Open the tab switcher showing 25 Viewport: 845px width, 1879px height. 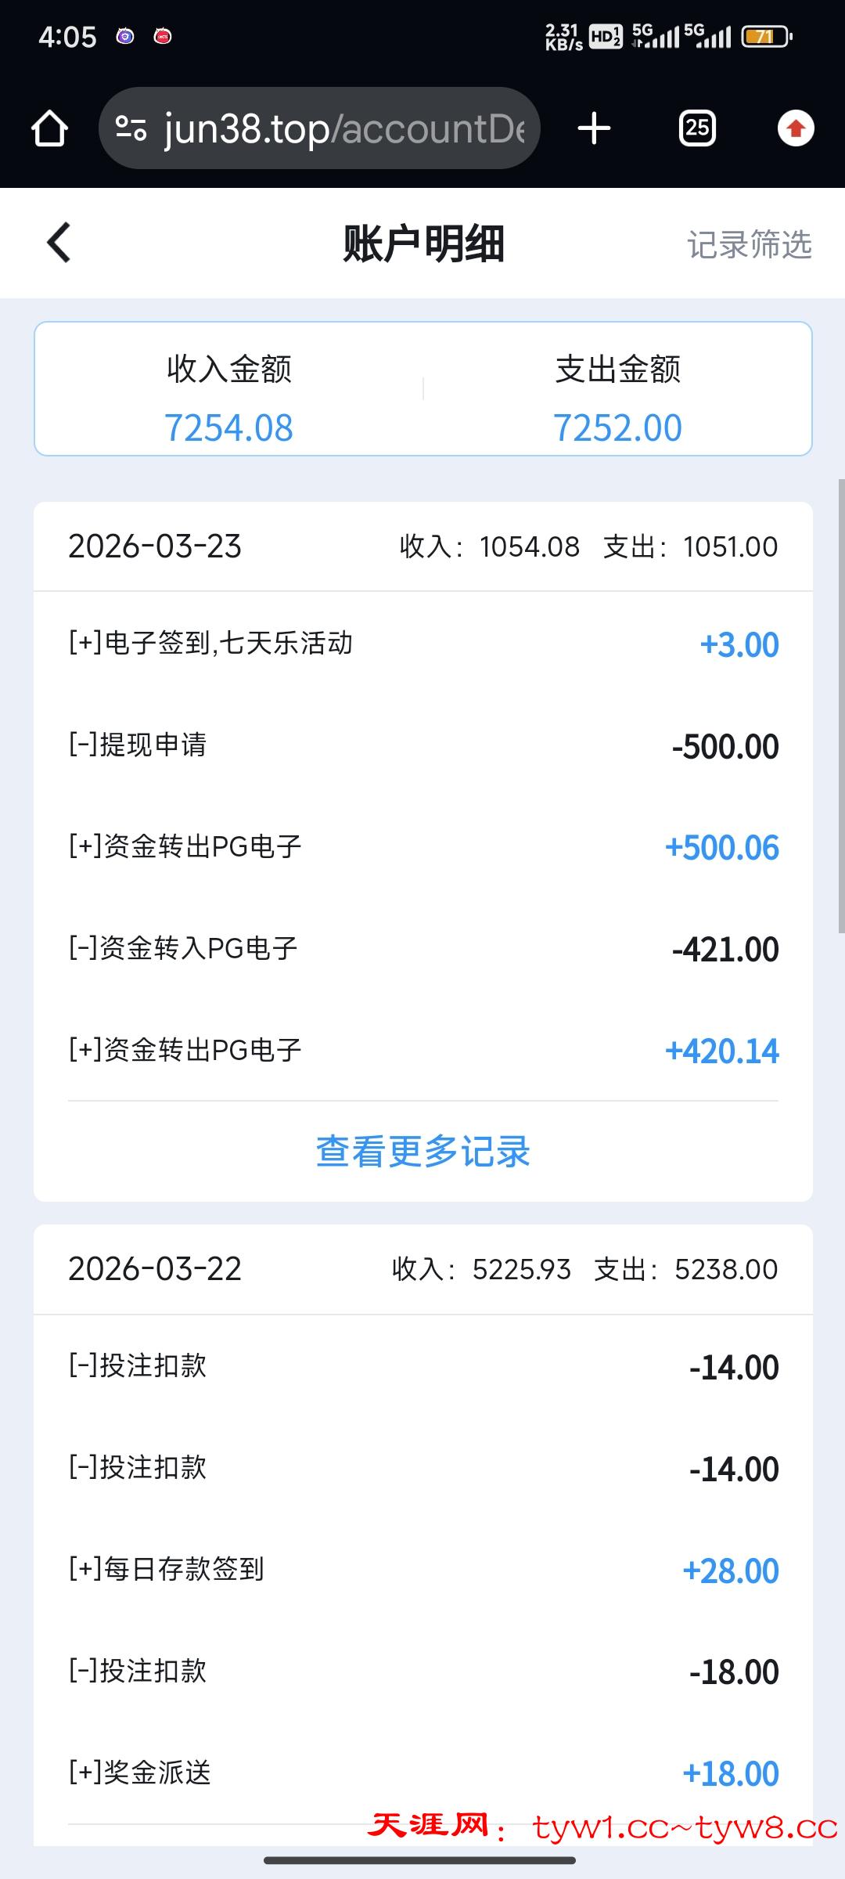(697, 128)
